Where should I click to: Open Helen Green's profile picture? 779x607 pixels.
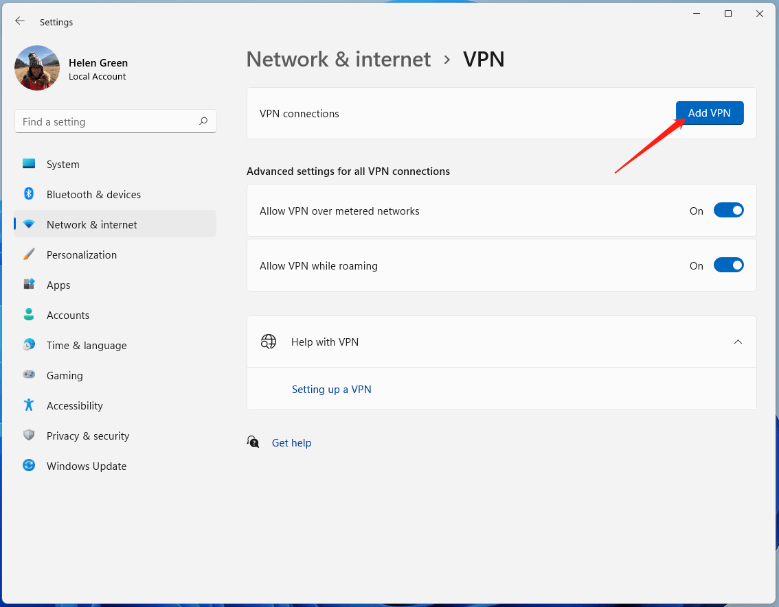pos(37,68)
